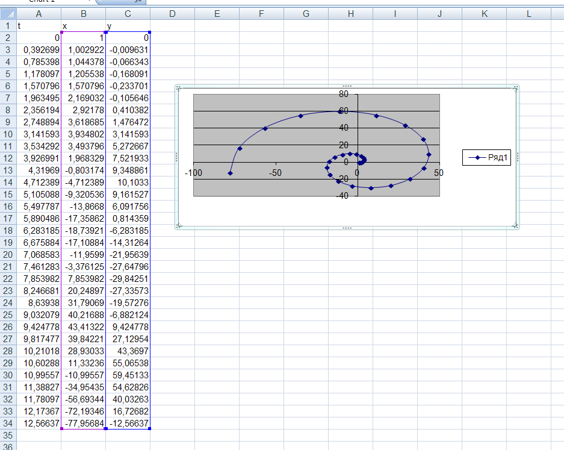Screen dimensions: 564x450
Task: Click the chart's top-left corner resize handle
Action: (x=178, y=89)
